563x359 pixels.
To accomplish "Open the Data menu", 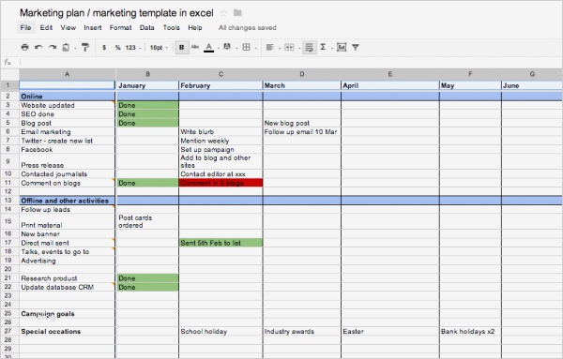I will click(x=147, y=27).
